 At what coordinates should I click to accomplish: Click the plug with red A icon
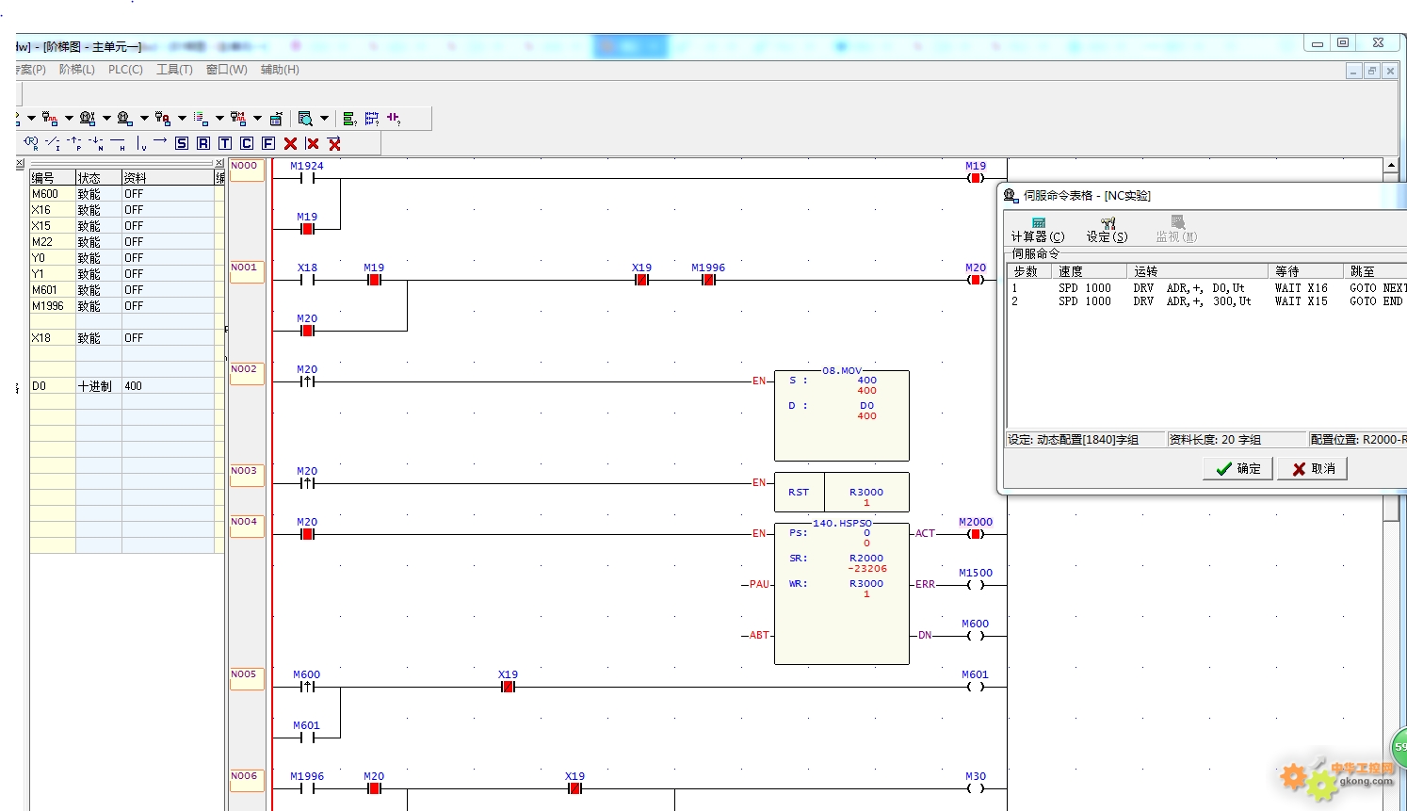pyautogui.click(x=163, y=119)
